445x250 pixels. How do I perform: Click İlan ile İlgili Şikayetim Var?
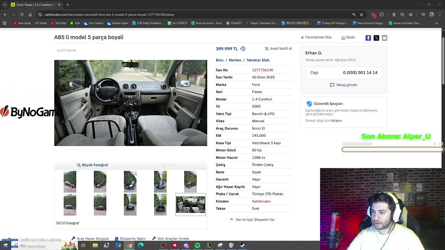tap(252, 219)
